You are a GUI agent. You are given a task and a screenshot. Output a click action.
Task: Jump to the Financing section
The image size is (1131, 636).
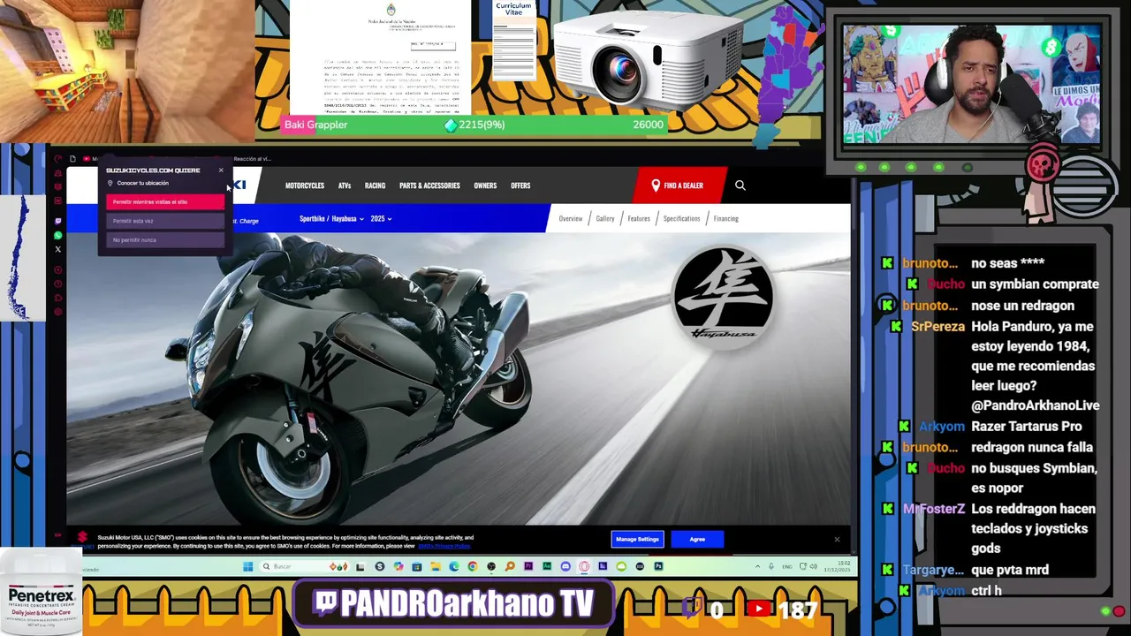point(726,219)
